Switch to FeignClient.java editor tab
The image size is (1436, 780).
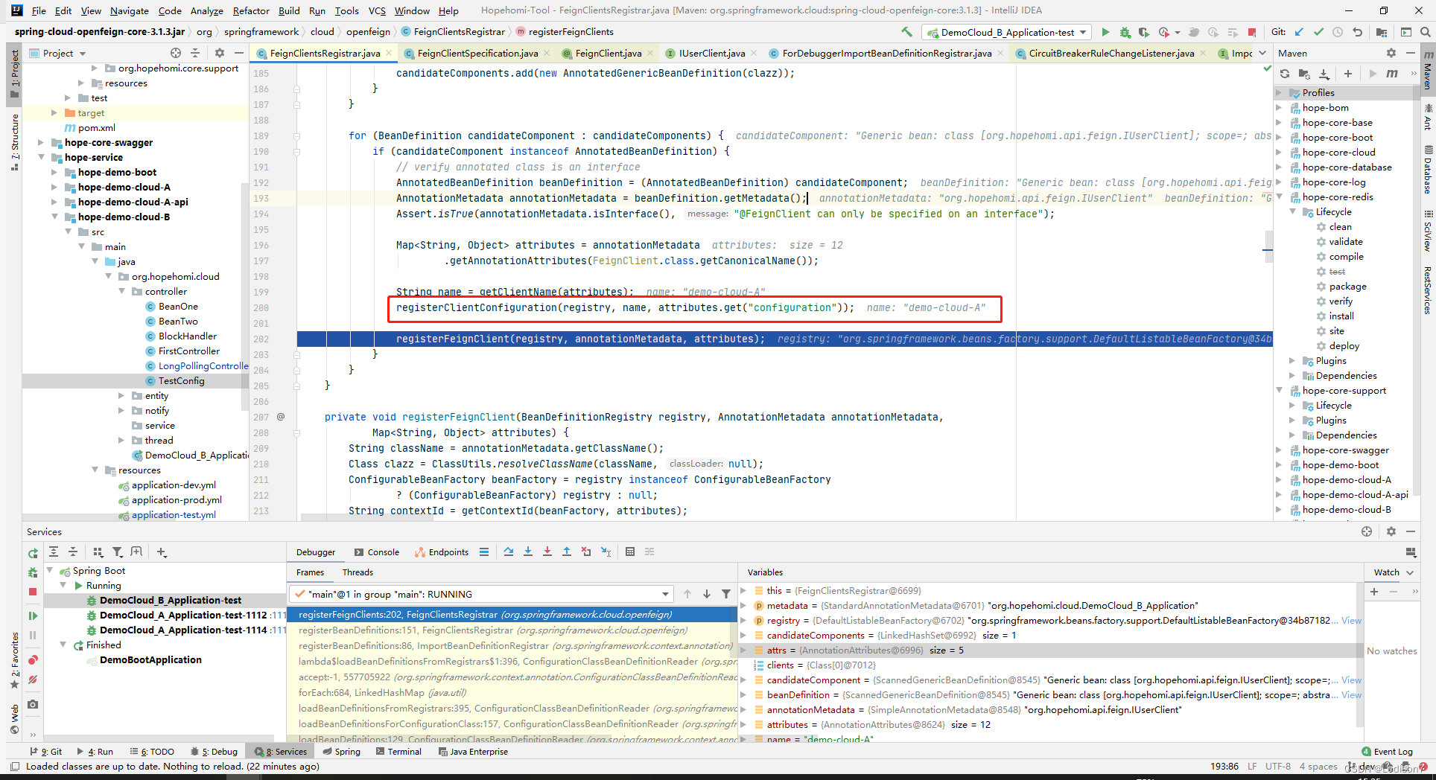click(608, 53)
